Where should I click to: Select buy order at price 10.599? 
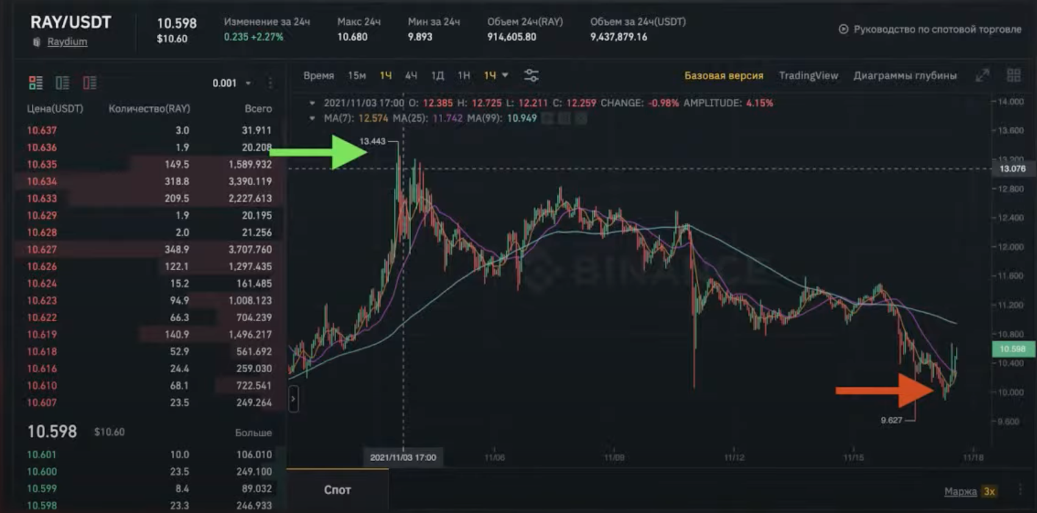click(149, 489)
